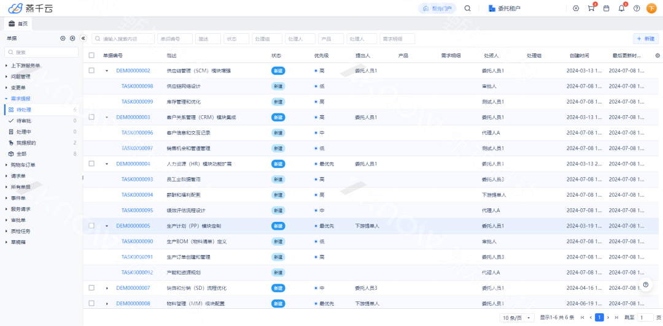Open the calendar icon in top bar
Image resolution: width=663 pixels, height=326 pixels.
607,9
